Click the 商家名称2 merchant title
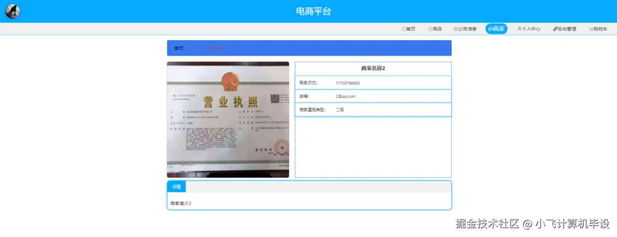This screenshot has width=617, height=237. 373,68
